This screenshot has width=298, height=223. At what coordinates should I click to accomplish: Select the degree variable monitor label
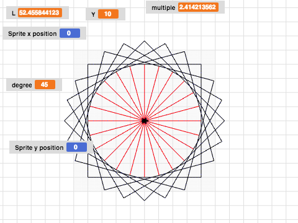22,85
